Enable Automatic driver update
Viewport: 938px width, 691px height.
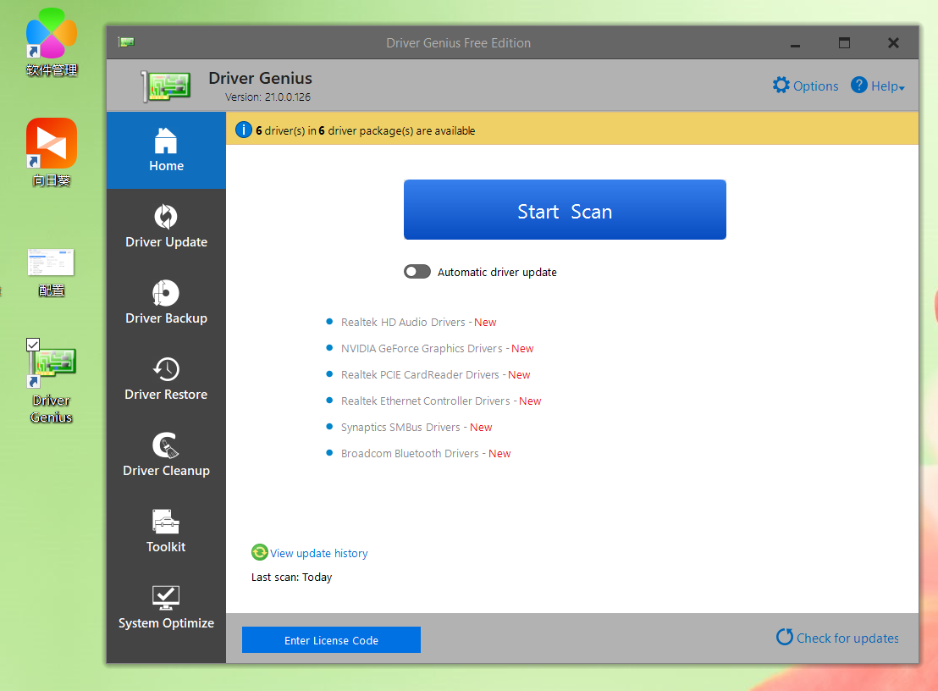point(417,271)
